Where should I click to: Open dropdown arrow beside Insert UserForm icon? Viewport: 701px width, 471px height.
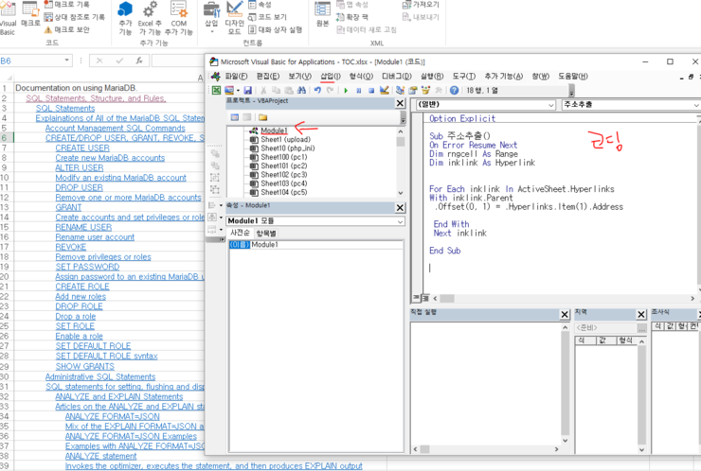[x=238, y=91]
